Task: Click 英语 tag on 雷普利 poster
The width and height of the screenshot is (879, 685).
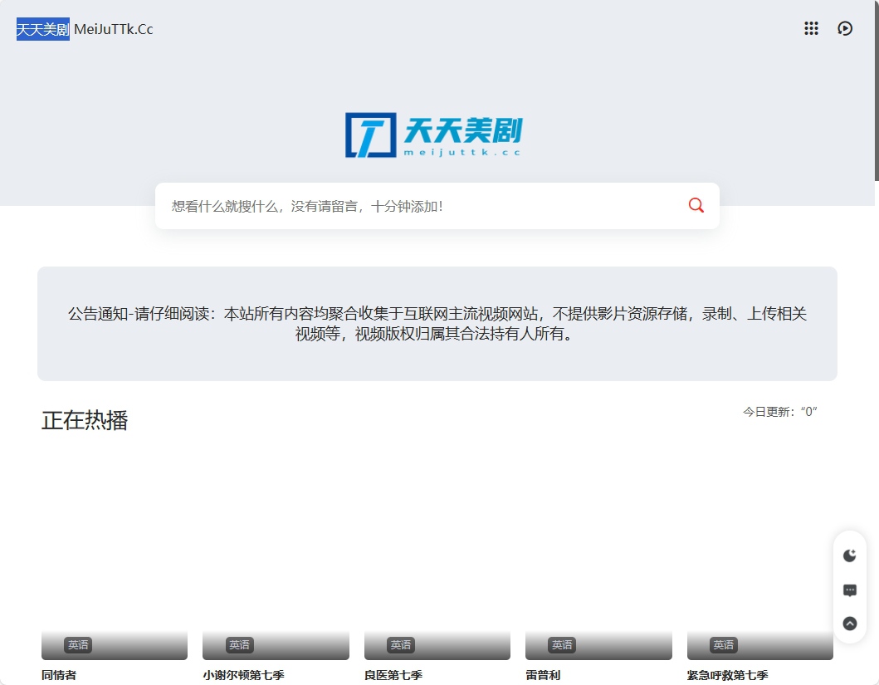Action: (x=562, y=645)
